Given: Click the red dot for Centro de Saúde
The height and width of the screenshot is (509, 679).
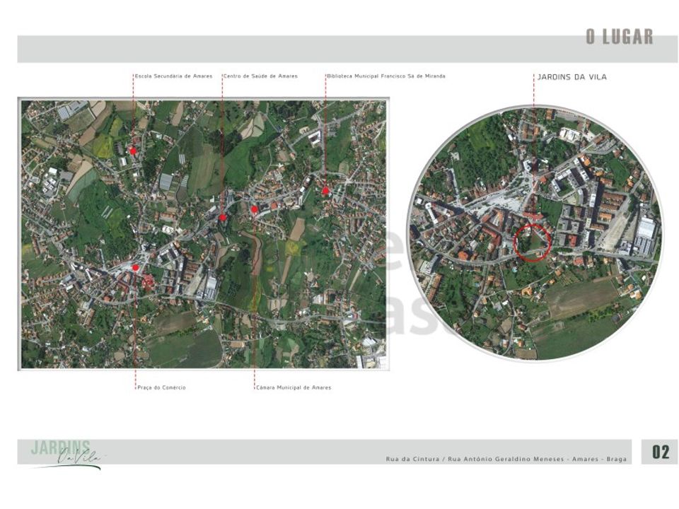Looking at the screenshot, I should [x=223, y=217].
